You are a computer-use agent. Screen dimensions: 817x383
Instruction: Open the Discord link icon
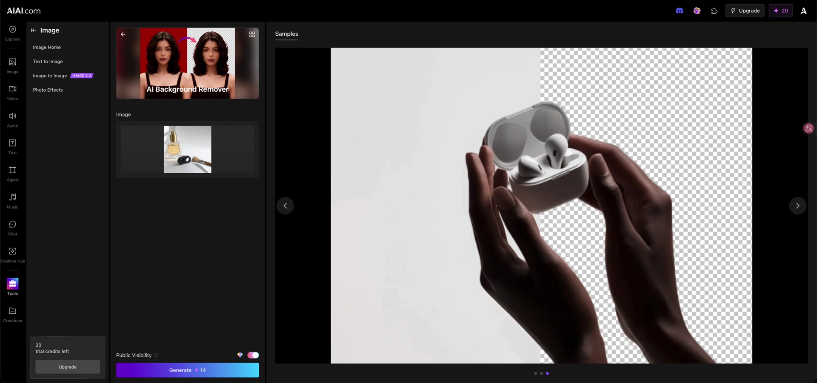click(x=680, y=11)
